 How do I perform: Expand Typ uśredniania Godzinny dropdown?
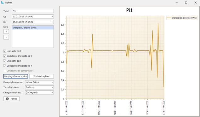point(52,87)
